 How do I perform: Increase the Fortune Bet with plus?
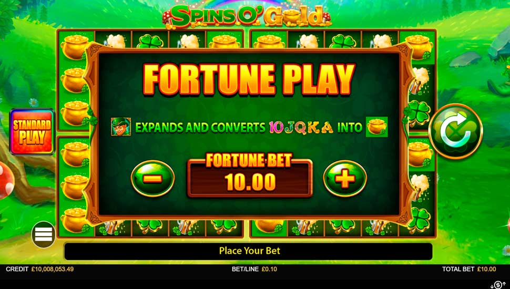click(345, 178)
